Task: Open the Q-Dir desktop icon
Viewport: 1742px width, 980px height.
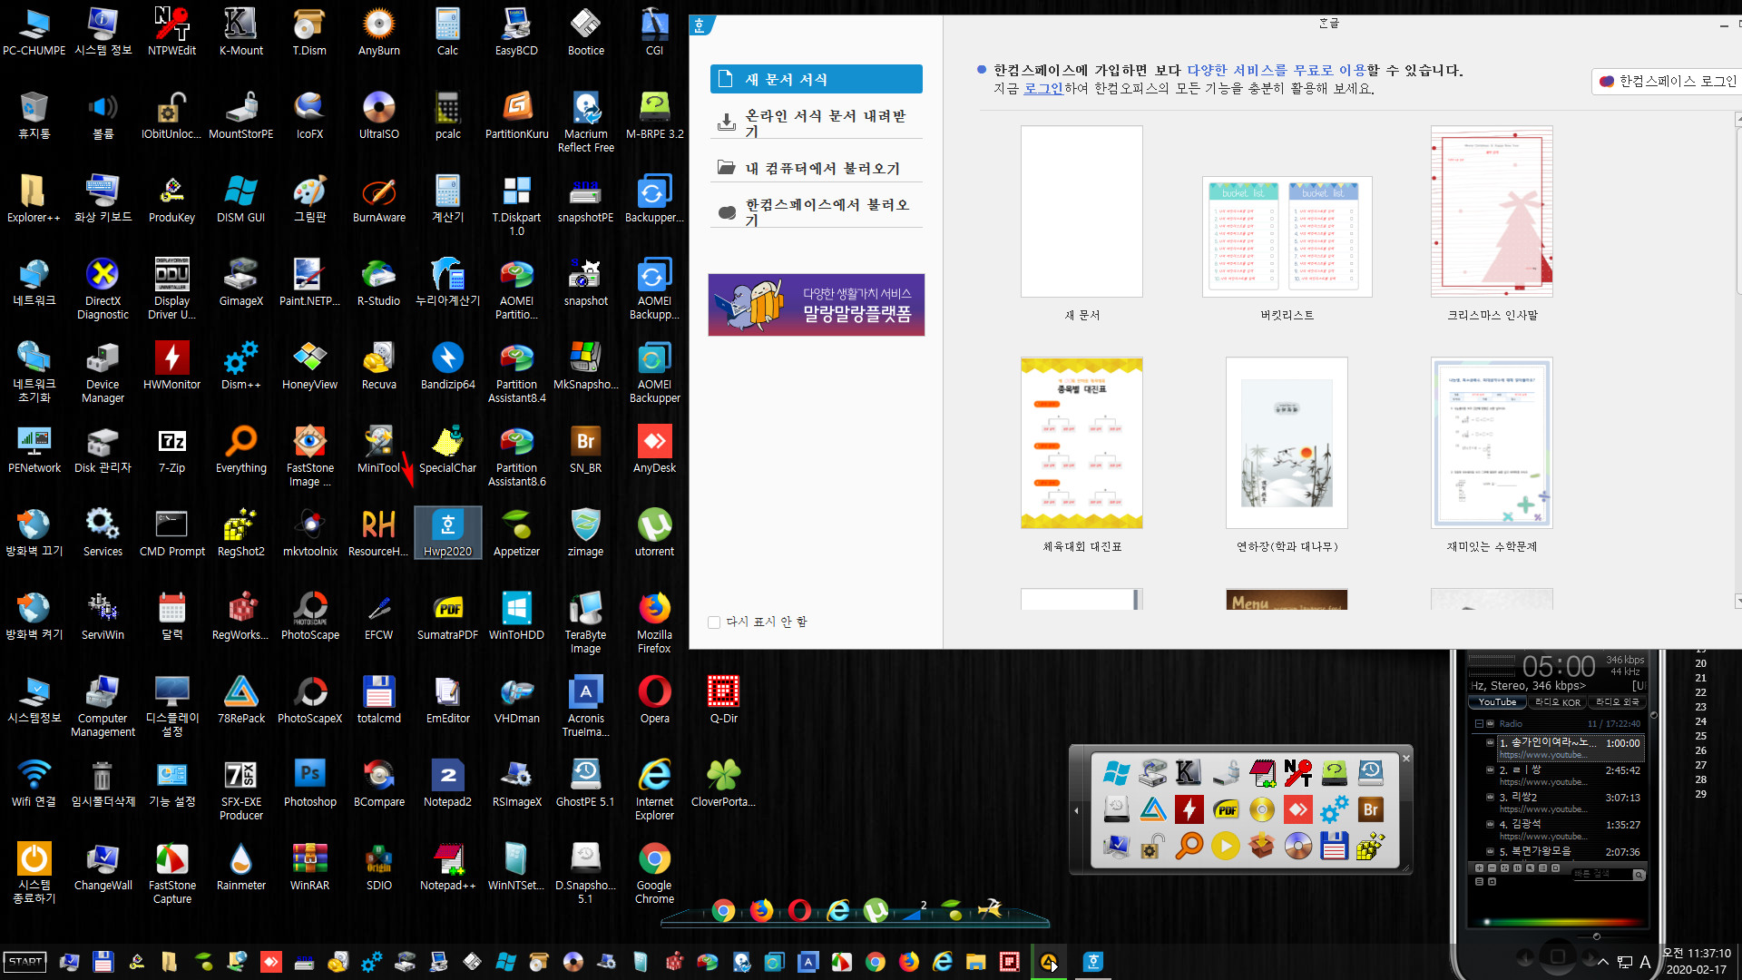Action: coord(723,700)
